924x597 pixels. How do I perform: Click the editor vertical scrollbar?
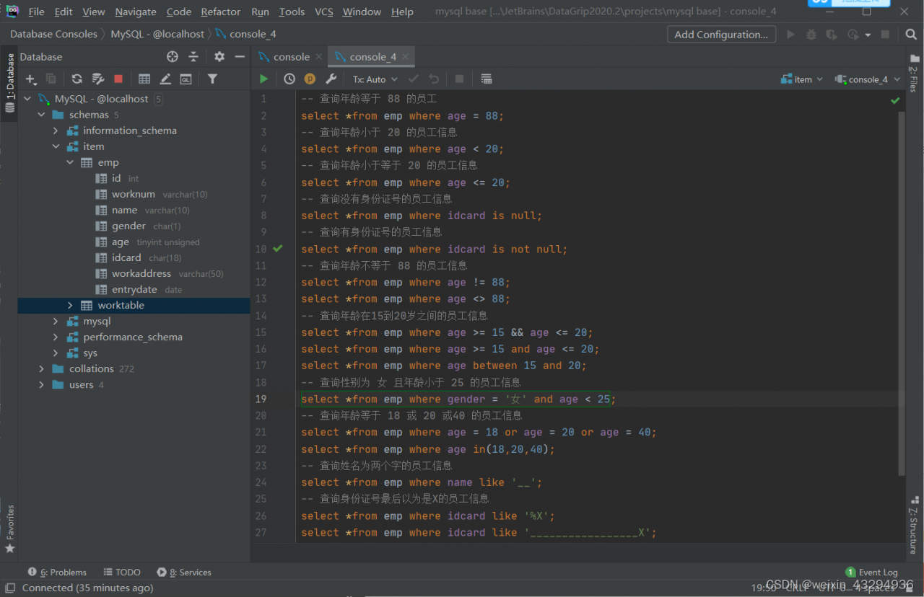click(901, 288)
